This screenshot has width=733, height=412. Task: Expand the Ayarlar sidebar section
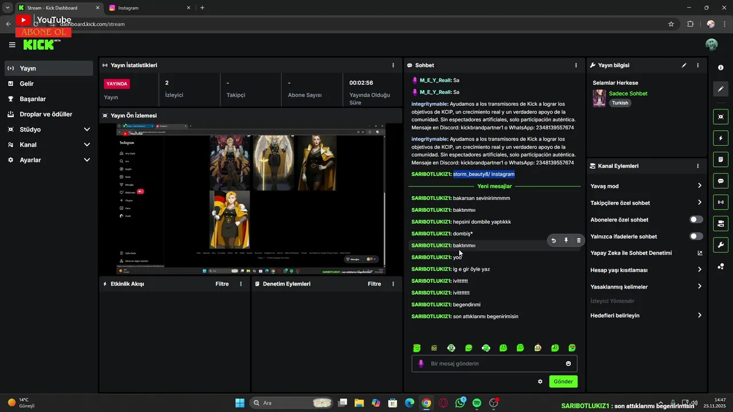tap(49, 160)
